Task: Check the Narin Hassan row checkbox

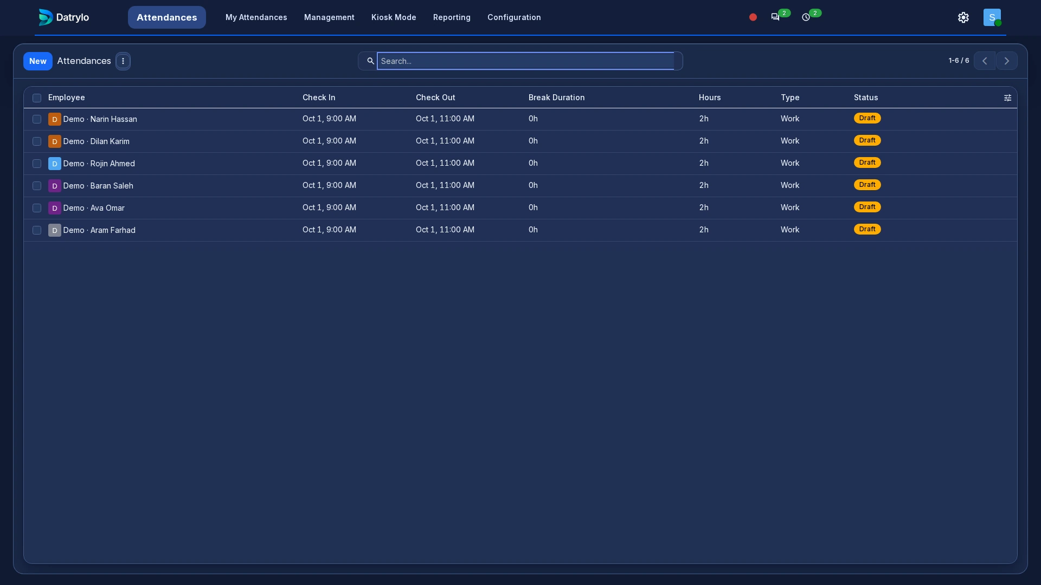Action: pyautogui.click(x=37, y=119)
